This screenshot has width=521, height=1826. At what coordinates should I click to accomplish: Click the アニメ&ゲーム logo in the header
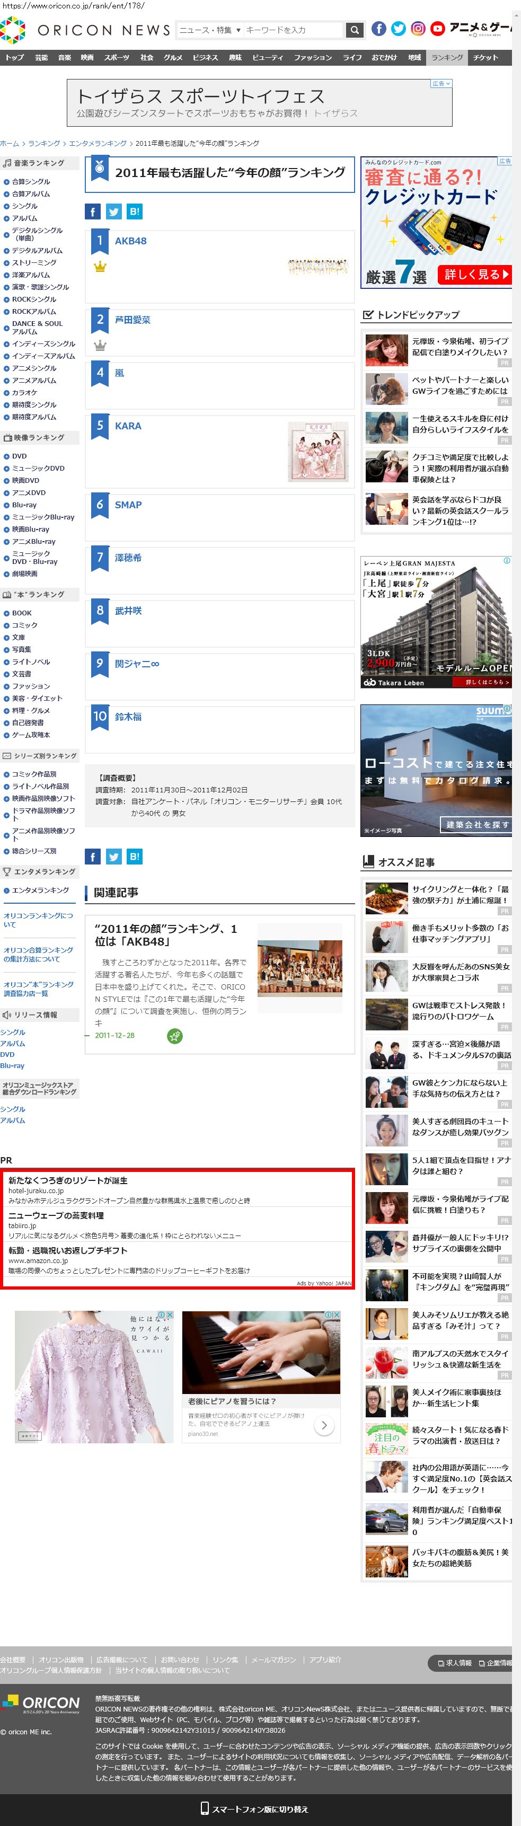[481, 28]
